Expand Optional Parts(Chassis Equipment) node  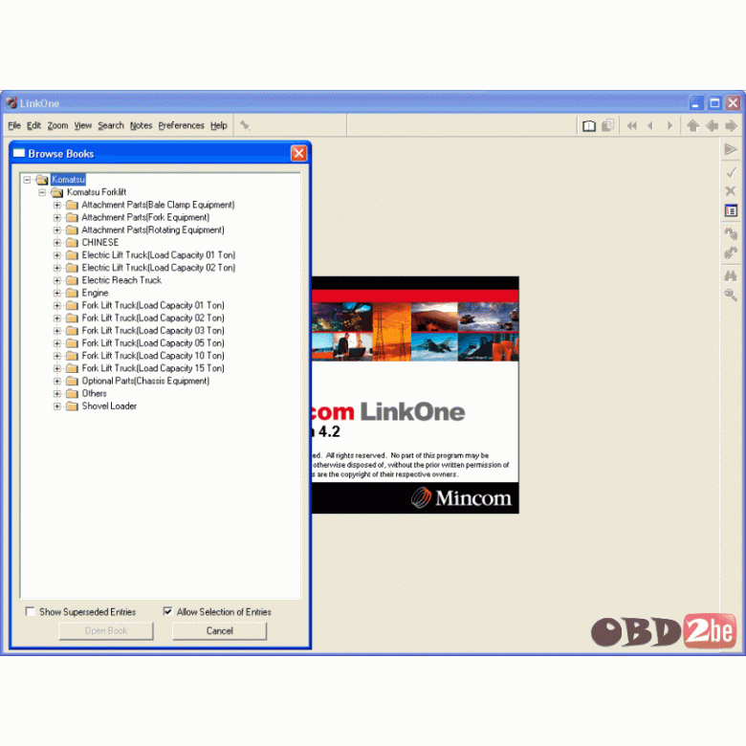pos(57,381)
